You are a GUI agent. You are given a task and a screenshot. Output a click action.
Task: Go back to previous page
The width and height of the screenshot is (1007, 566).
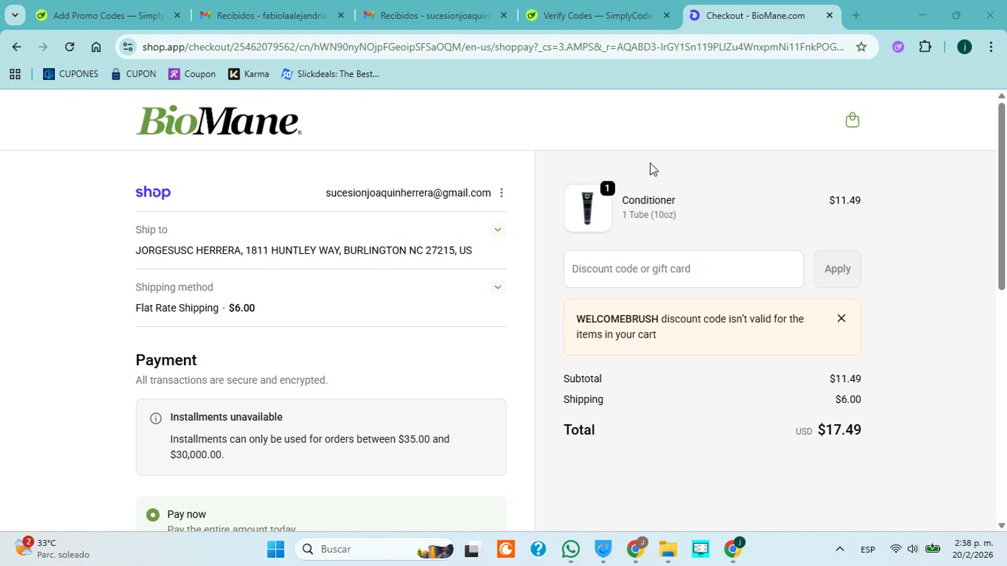17,47
